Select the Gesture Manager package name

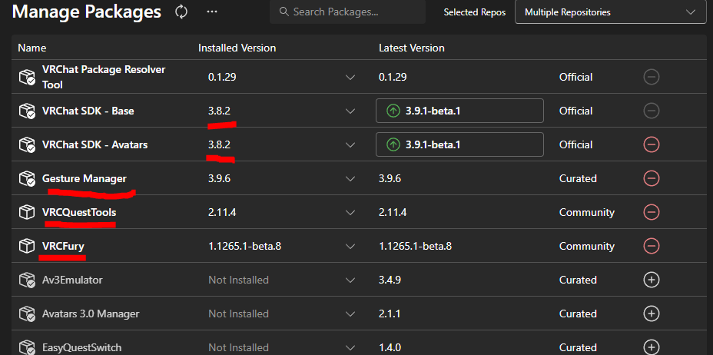[84, 178]
